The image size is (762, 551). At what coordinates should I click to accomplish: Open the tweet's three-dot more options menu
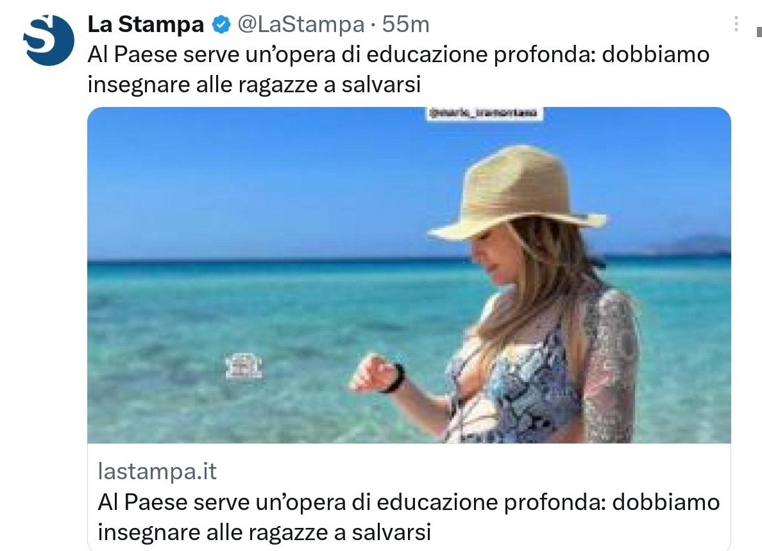(736, 24)
